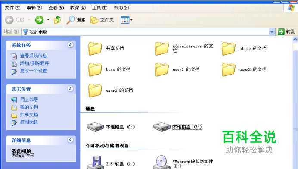The width and height of the screenshot is (298, 169).
Task: Select the 本地磁盘 (E:) drive icon
Action: click(x=162, y=127)
